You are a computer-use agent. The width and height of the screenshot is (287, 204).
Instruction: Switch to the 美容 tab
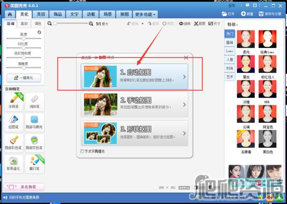tap(41, 14)
